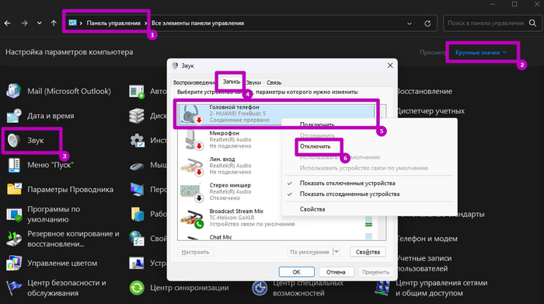Close the Звук dialog
This screenshot has width=544, height=304.
point(390,65)
